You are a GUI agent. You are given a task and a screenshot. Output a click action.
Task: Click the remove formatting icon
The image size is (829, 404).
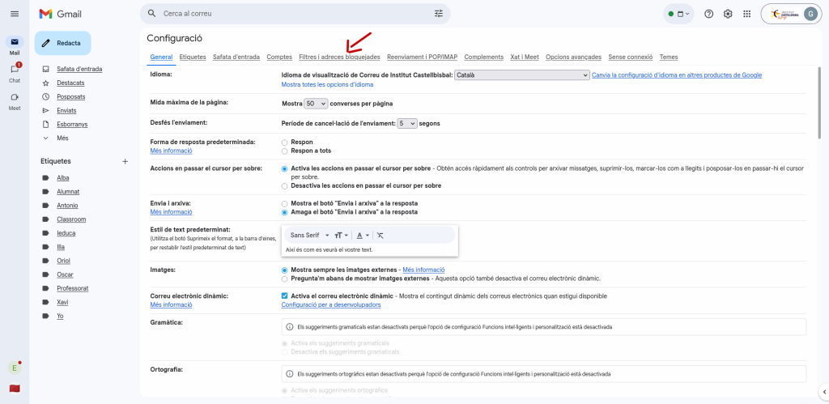click(x=380, y=235)
